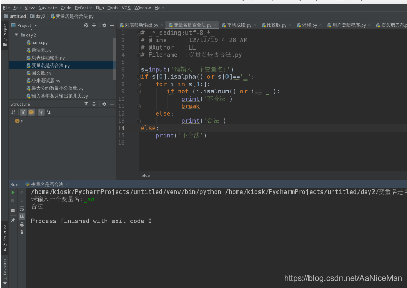Hide the Project panel with the minus icon
Viewport: 407px width, 288px height.
(x=112, y=25)
